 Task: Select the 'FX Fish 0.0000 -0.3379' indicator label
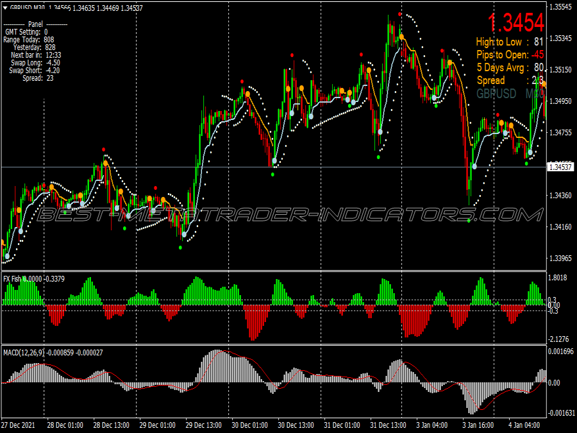tap(34, 279)
